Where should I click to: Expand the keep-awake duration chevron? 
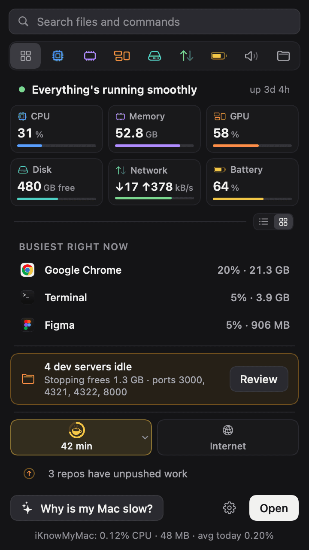click(x=145, y=437)
